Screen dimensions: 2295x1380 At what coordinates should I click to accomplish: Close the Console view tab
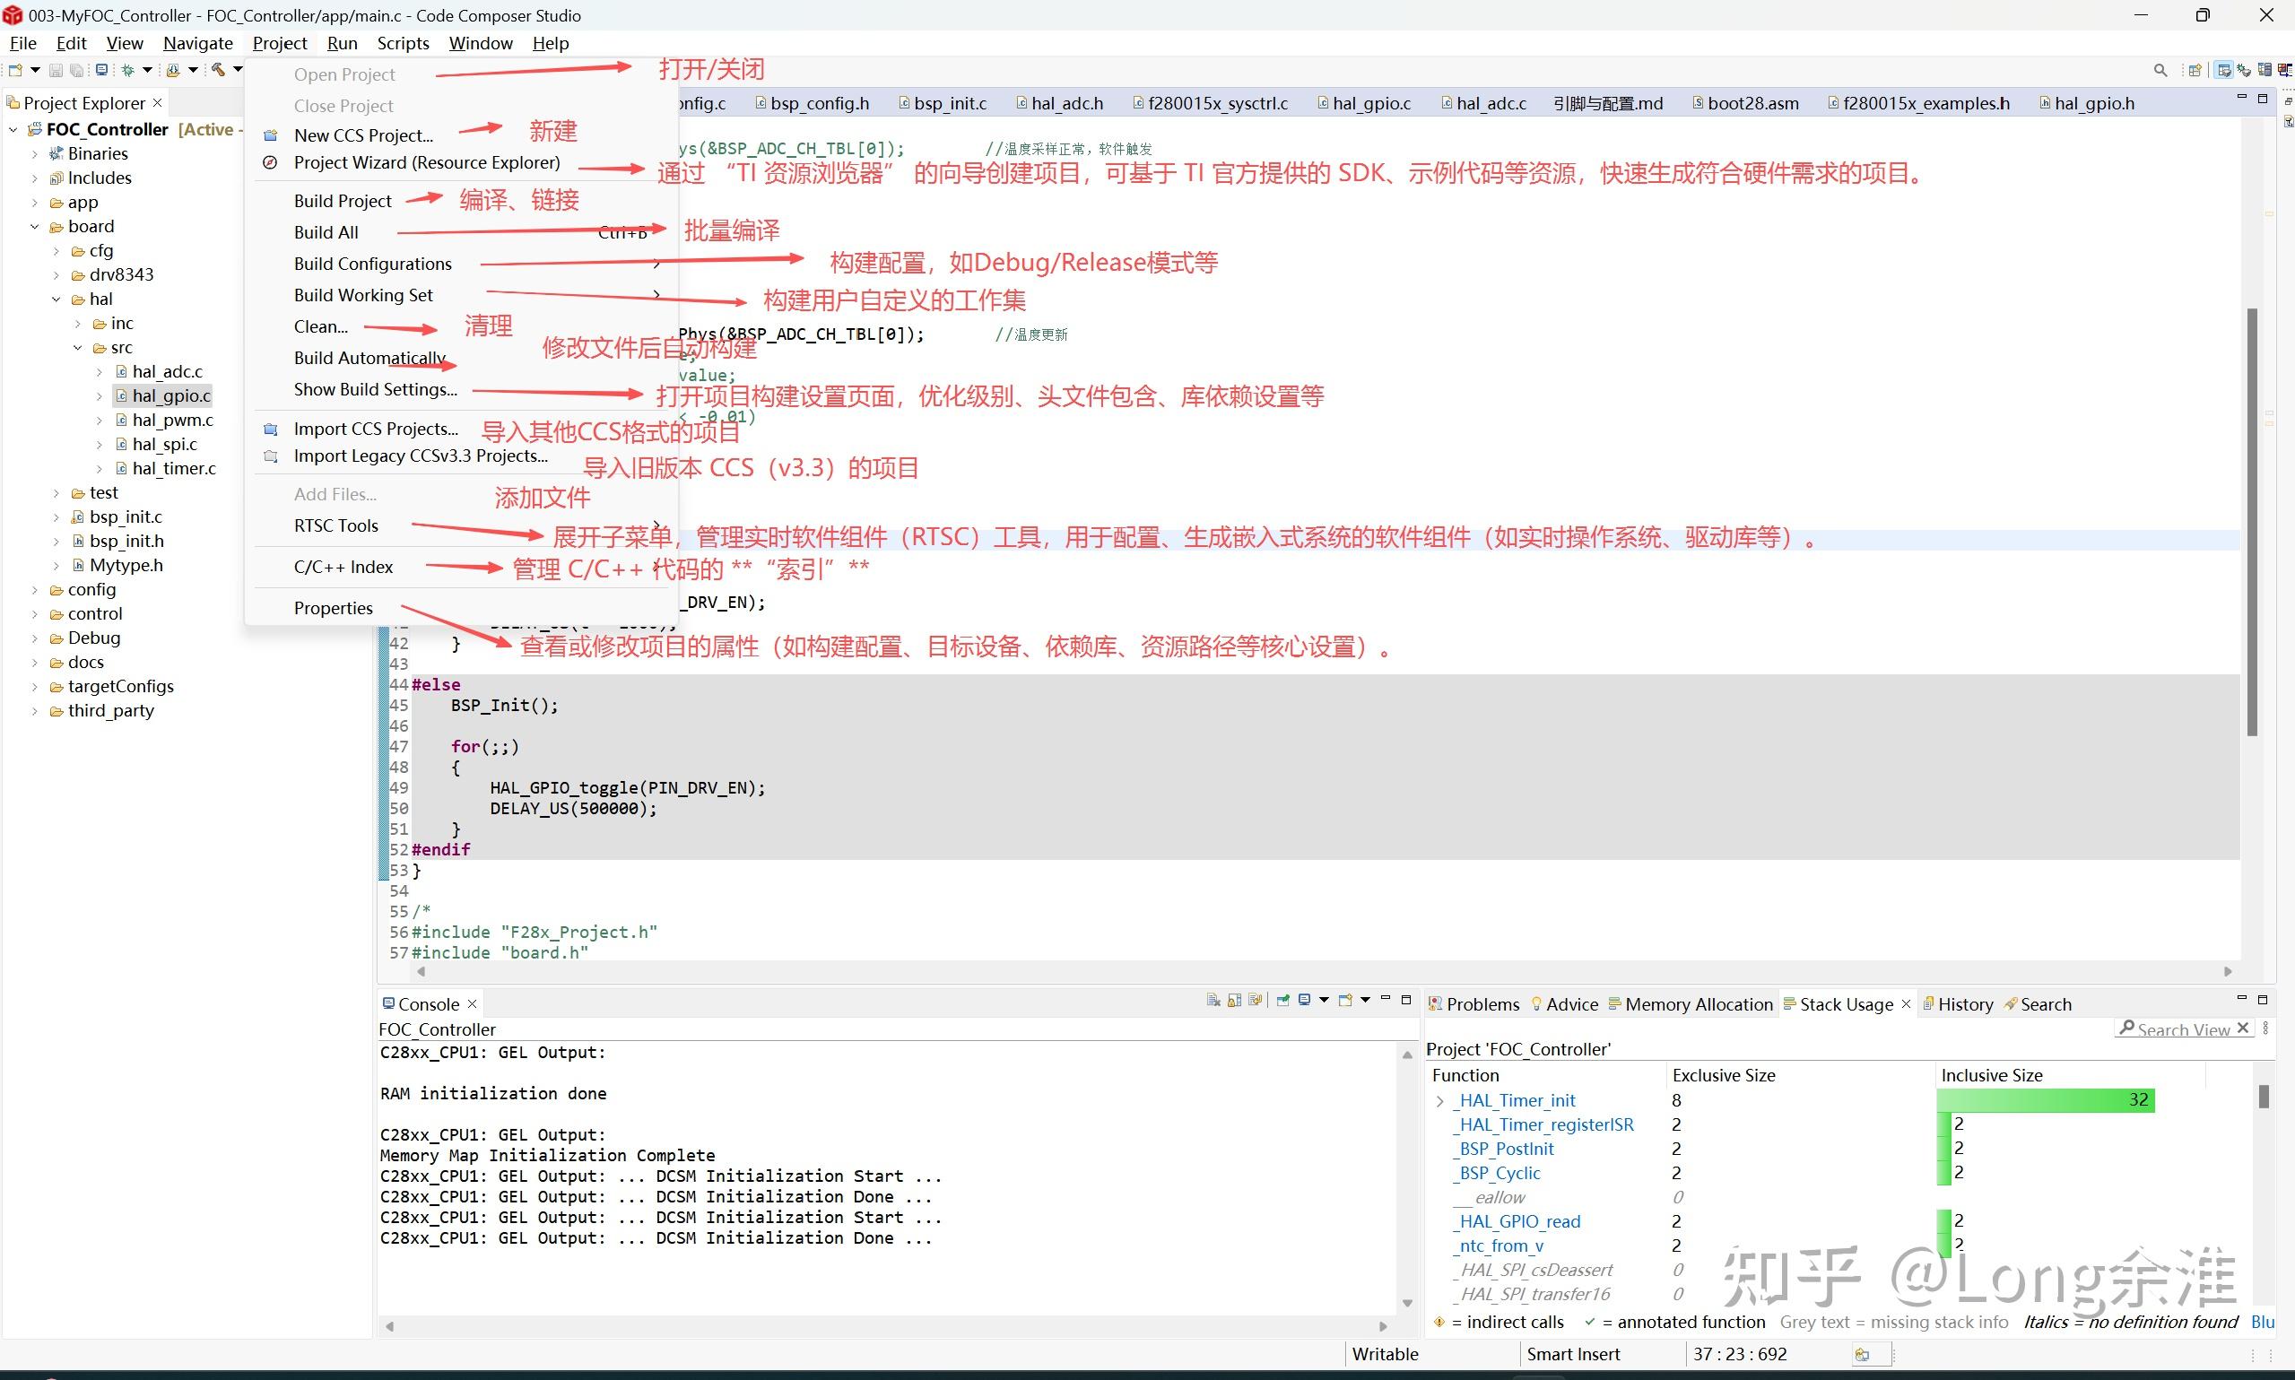472,1004
